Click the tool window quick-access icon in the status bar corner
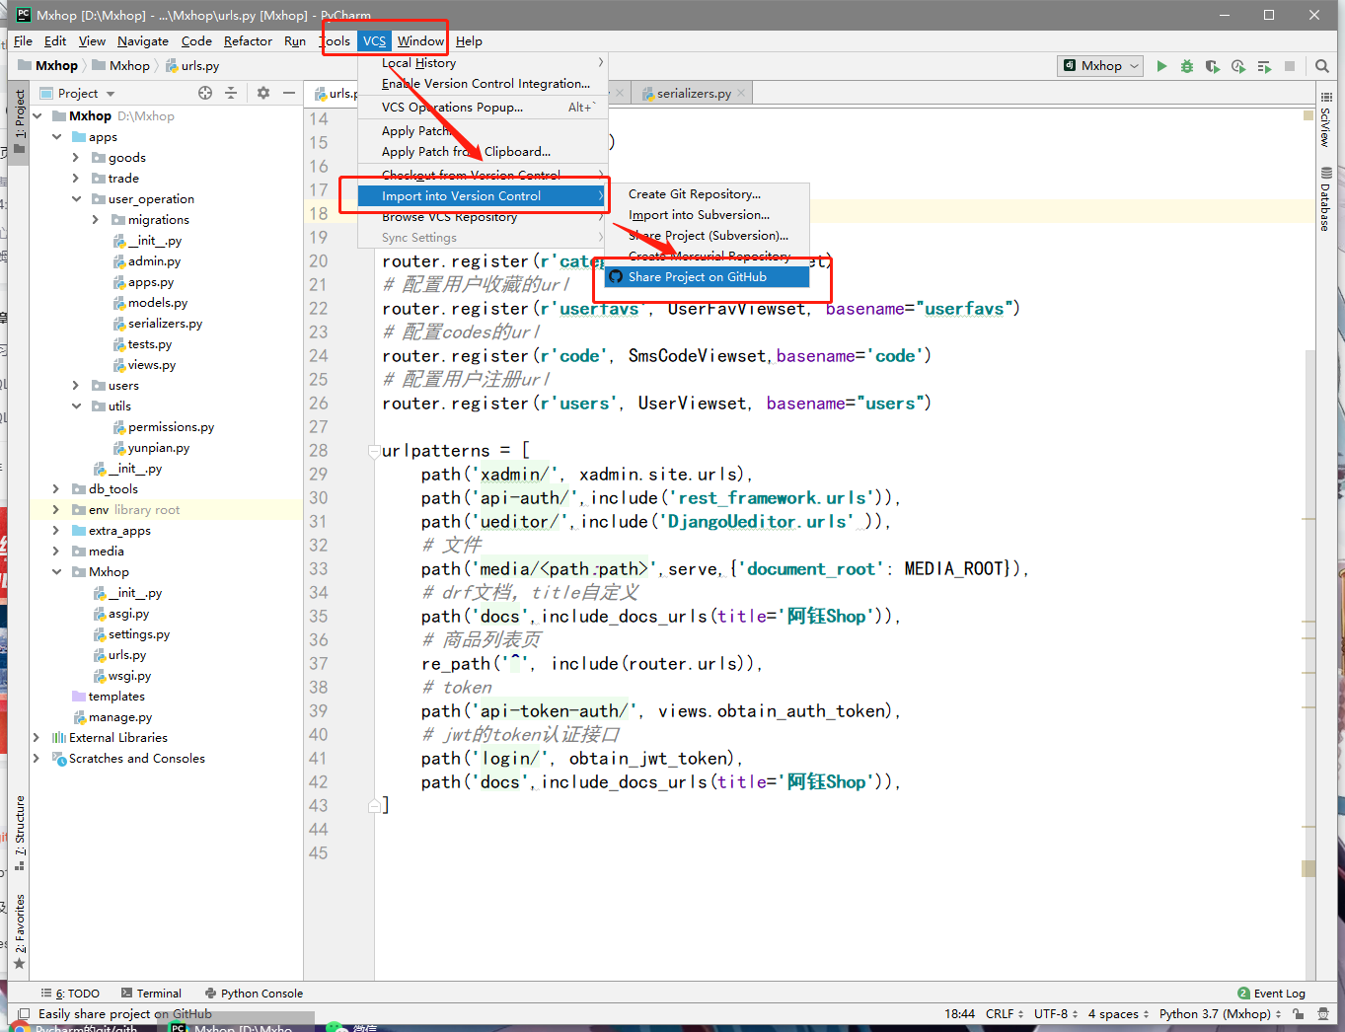Viewport: 1345px width, 1032px height. [22, 1013]
